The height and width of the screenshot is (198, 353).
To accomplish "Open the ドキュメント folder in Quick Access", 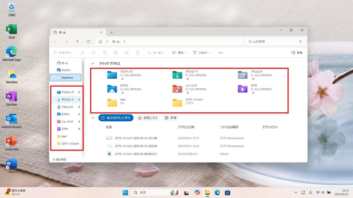I will click(x=254, y=75).
